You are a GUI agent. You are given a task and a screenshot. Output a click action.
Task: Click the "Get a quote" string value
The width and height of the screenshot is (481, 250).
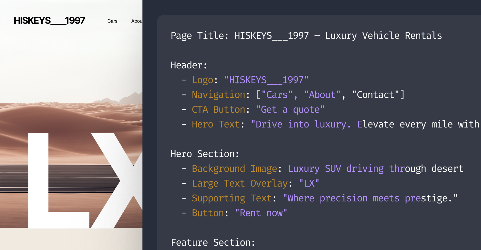(290, 110)
